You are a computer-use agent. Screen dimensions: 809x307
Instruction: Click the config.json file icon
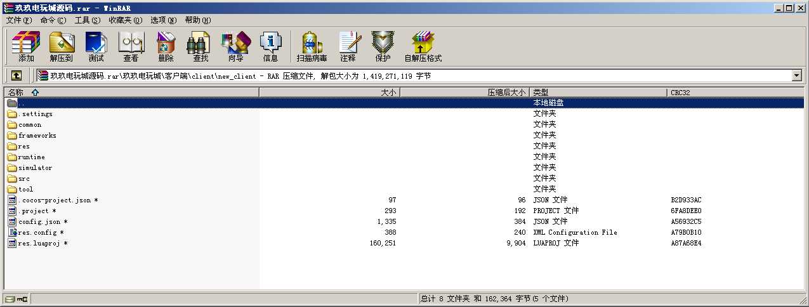pos(12,222)
